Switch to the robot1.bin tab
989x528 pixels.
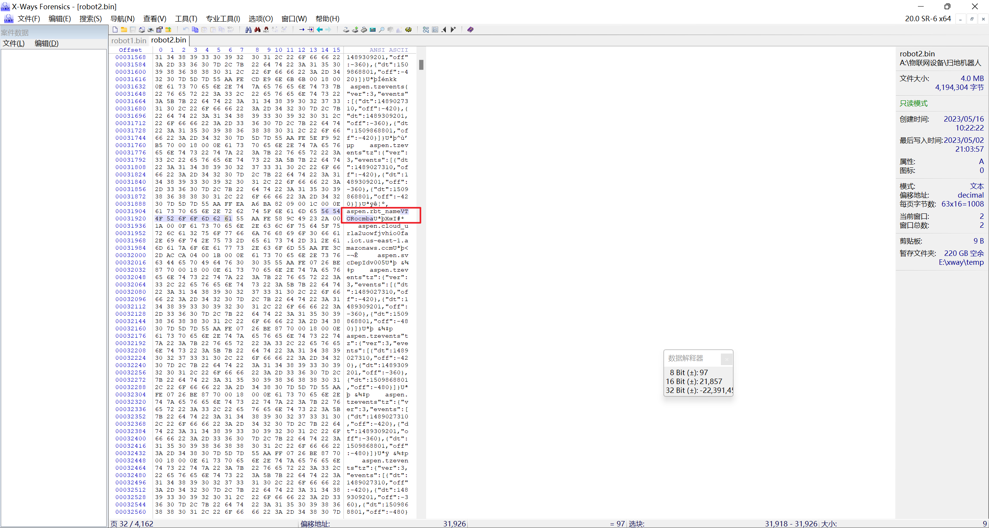click(x=129, y=41)
